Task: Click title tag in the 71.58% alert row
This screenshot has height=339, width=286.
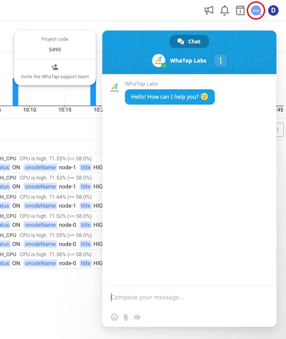Action: point(86,263)
